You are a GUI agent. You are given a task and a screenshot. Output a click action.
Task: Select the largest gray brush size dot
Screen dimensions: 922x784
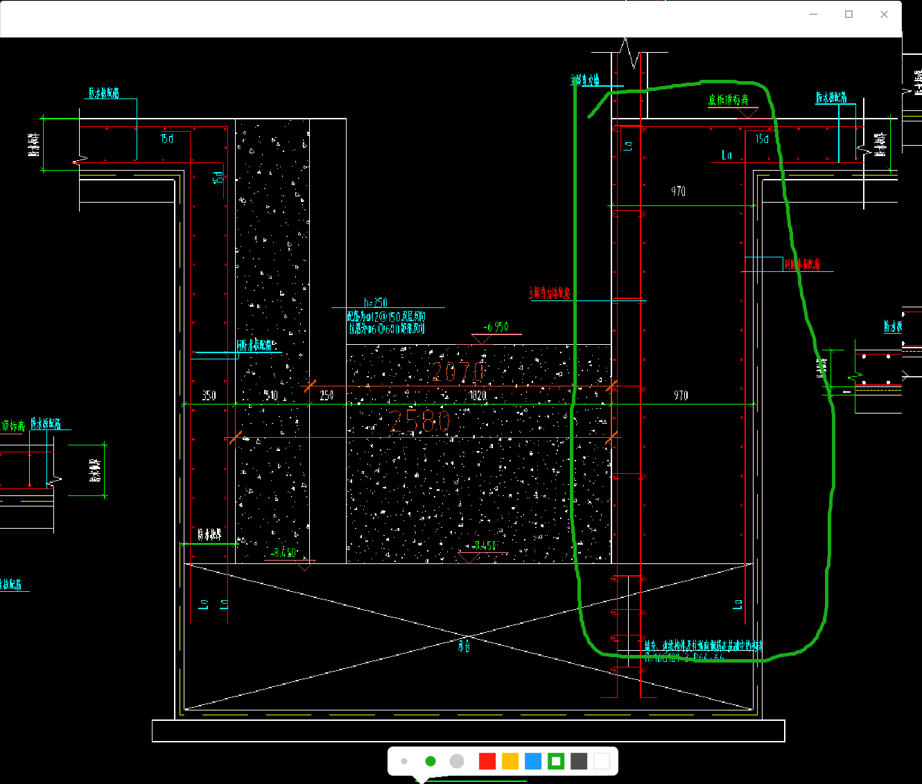[x=457, y=761]
